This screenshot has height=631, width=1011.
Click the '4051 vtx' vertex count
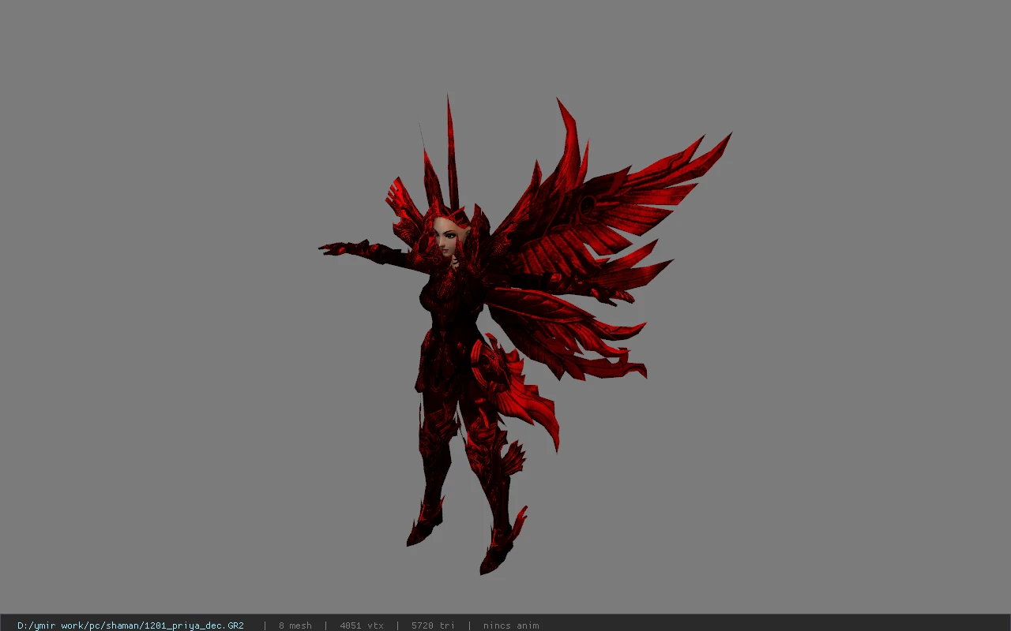(362, 625)
